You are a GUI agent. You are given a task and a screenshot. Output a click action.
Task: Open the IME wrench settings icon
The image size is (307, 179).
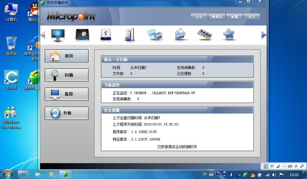(x=302, y=166)
